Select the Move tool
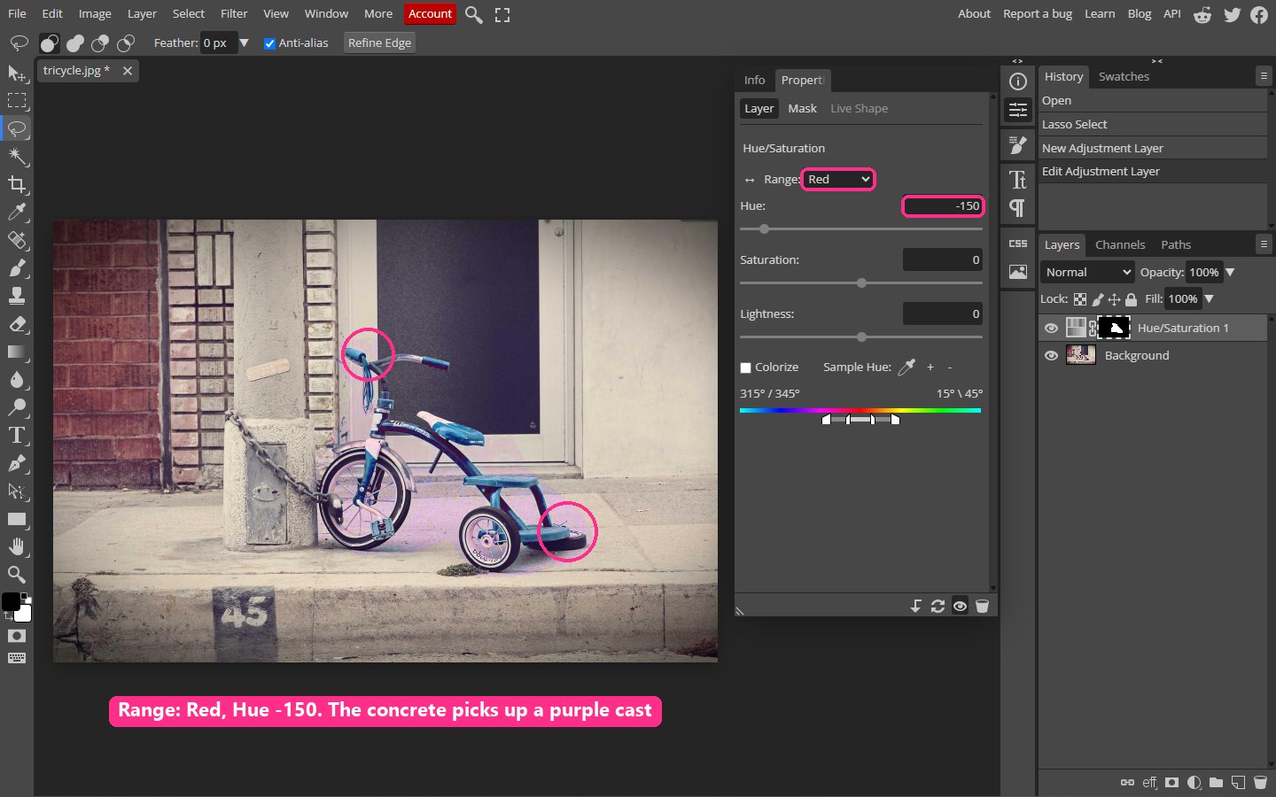Screen dimensions: 1276x797 17,73
